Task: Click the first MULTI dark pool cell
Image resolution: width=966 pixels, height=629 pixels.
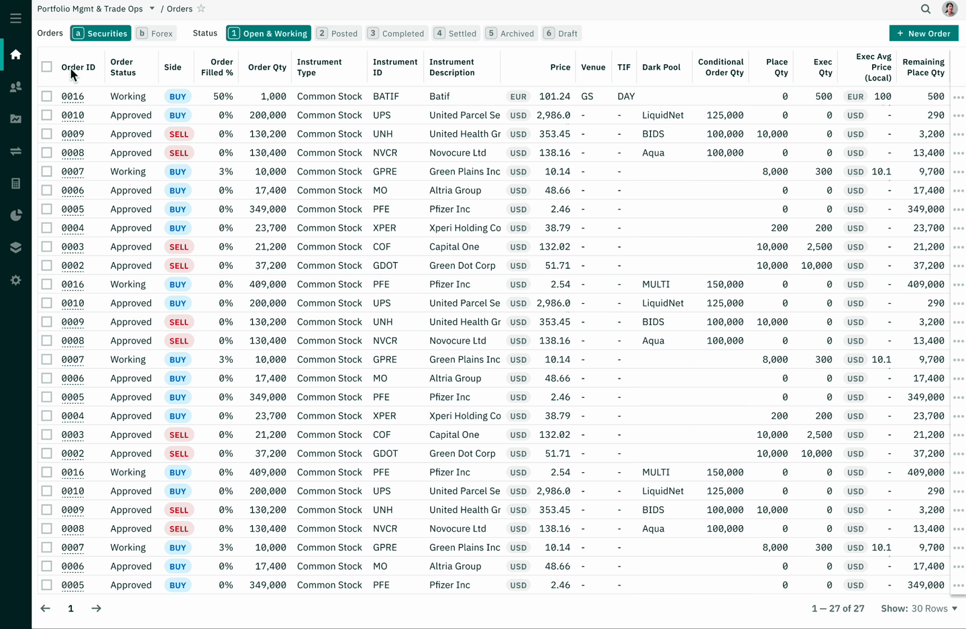Action: coord(655,284)
